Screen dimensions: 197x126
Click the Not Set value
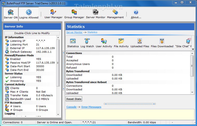(41, 92)
